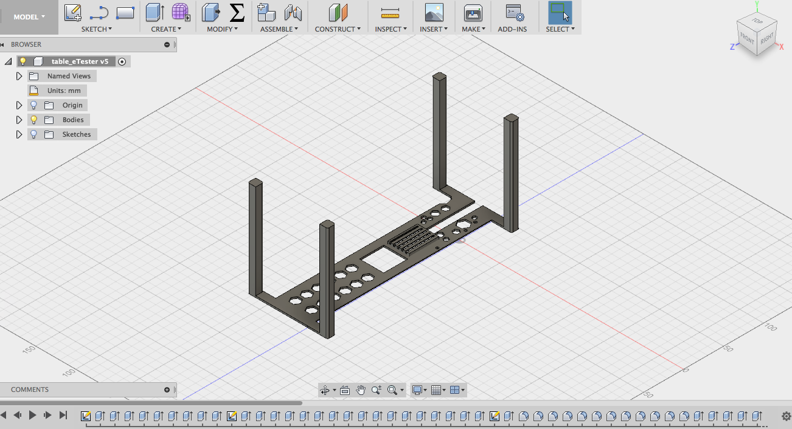Image resolution: width=792 pixels, height=429 pixels.
Task: Collapse the table_eTester v5 root node
Action: (8, 61)
